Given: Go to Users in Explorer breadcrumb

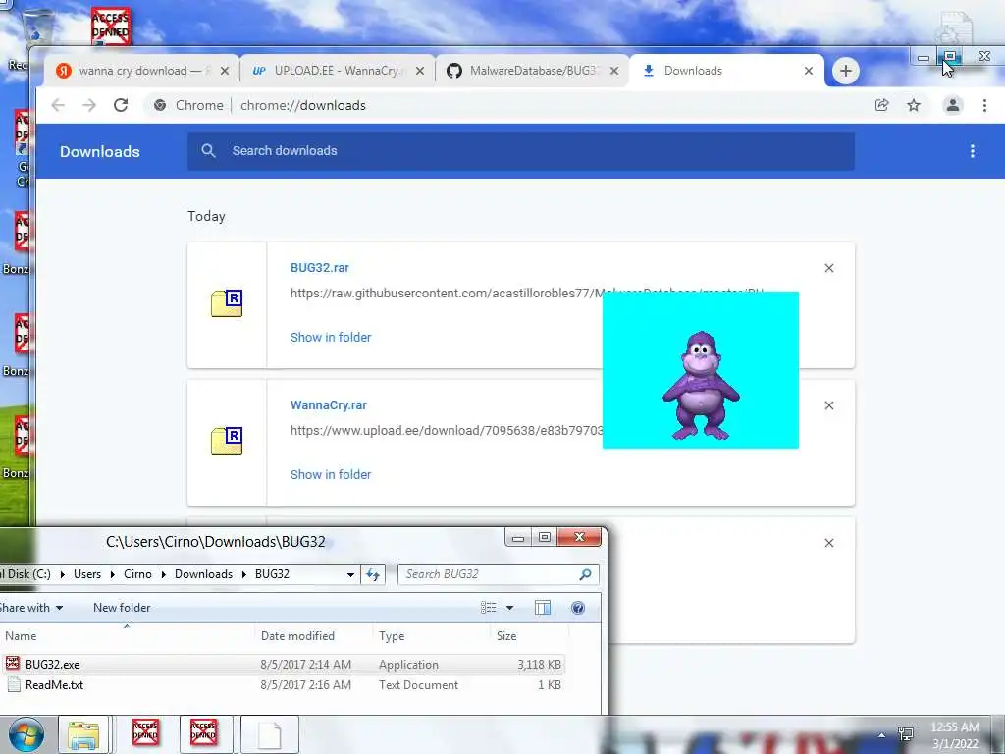Looking at the screenshot, I should pos(87,574).
